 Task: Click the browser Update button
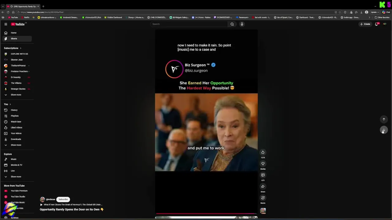point(375,12)
